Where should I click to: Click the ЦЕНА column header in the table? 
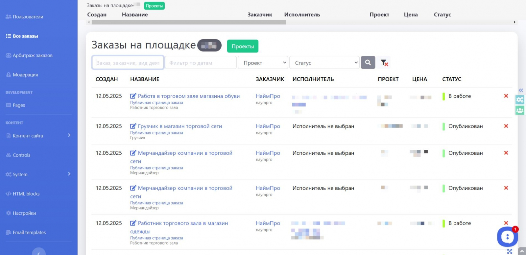coord(419,79)
